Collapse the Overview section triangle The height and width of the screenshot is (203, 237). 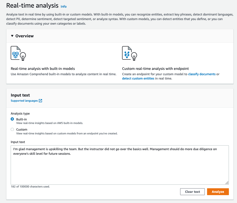(x=12, y=36)
